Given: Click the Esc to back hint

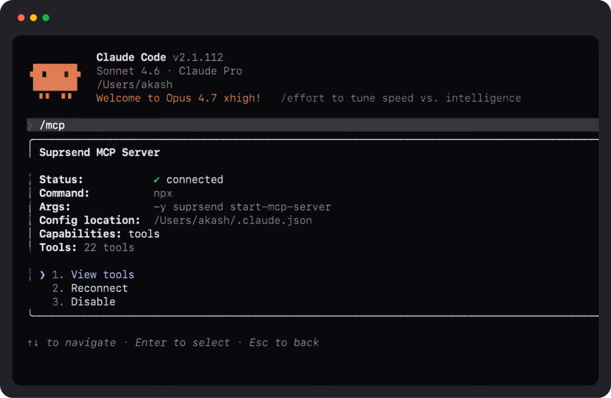Looking at the screenshot, I should [x=284, y=343].
